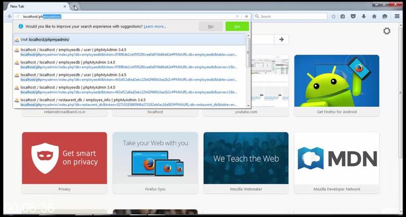Bookmark this page with star icon
The width and height of the screenshot is (406, 217).
point(333,16)
